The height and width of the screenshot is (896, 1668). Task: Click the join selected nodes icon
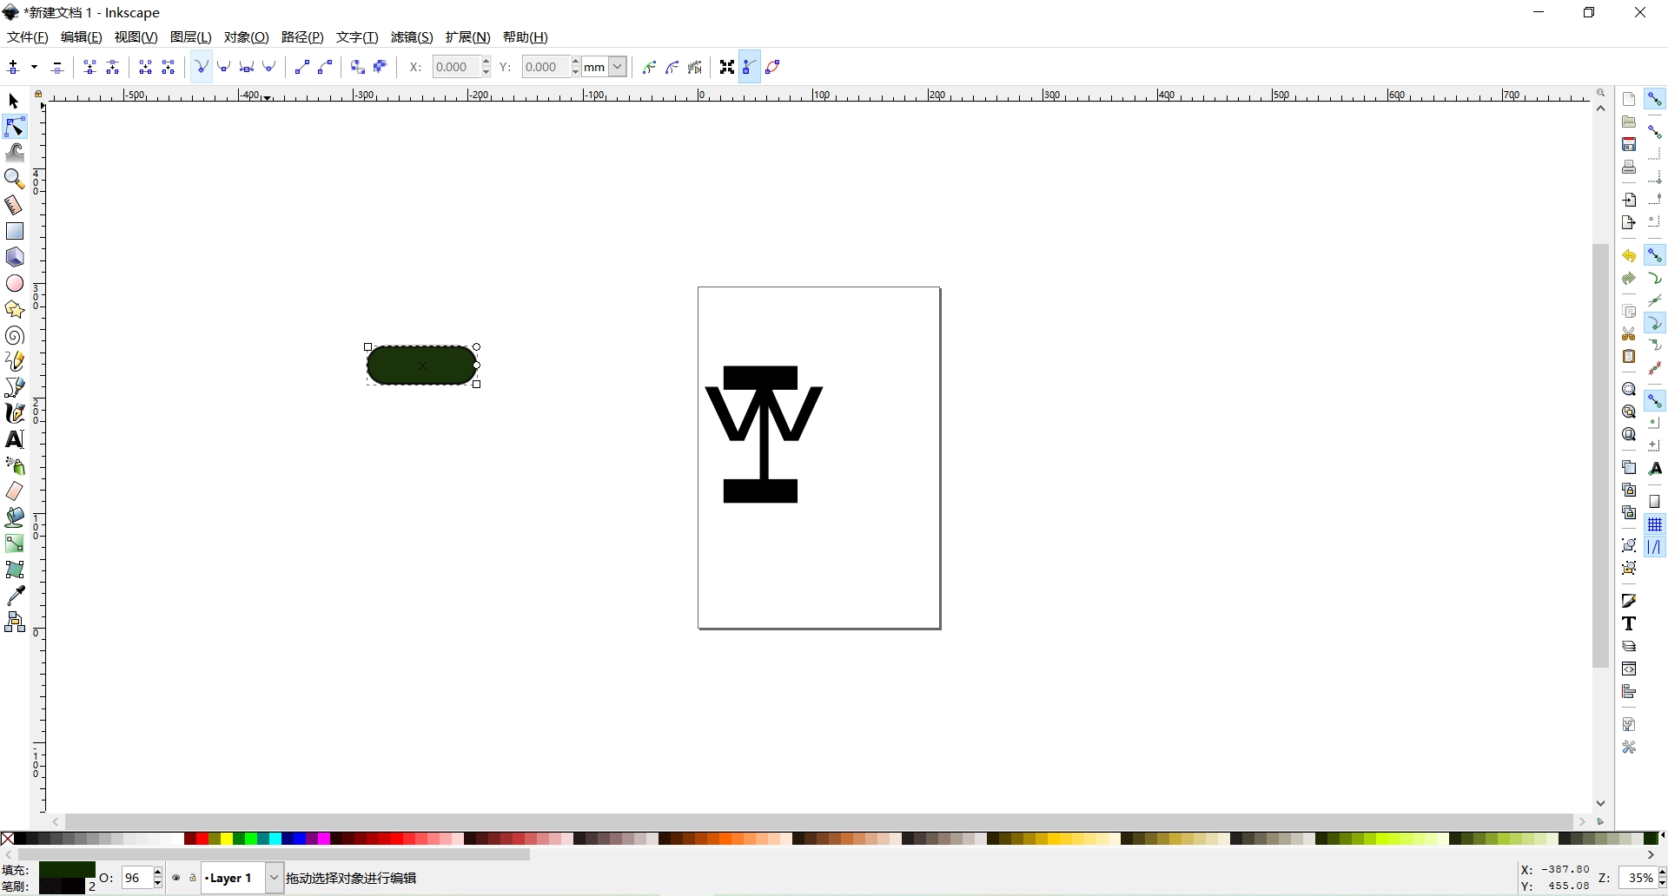point(89,67)
